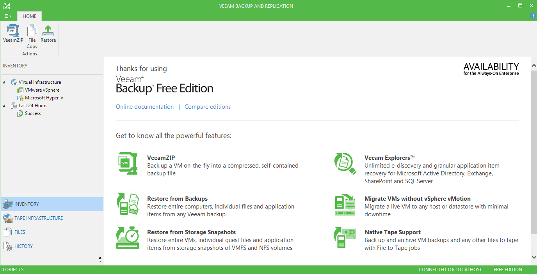Open the Online documentation link
The height and width of the screenshot is (274, 537).
(145, 107)
